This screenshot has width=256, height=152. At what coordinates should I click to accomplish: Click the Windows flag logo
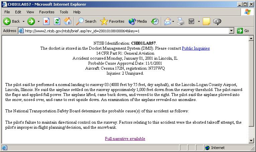[x=248, y=12]
